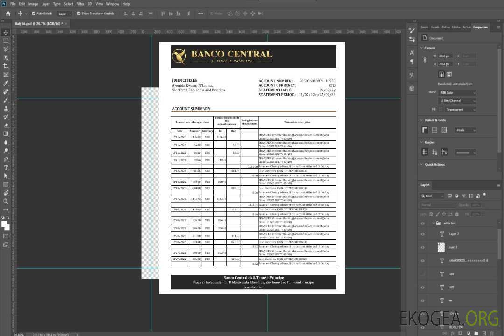Toggle Show Transform Controls checkbox
This screenshot has height=336, width=504.
point(79,14)
